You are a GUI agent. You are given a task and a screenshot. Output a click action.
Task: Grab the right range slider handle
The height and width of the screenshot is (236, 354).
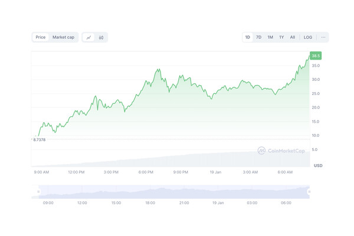[309, 192]
